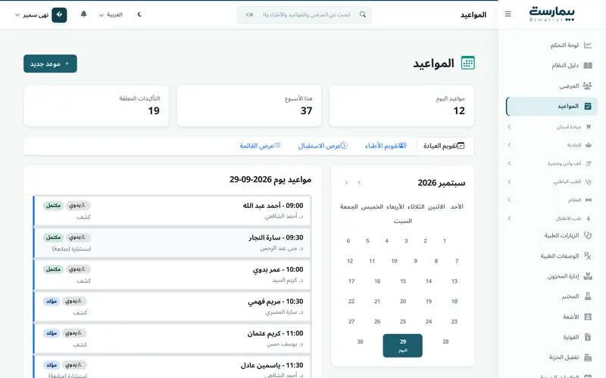Open التأكيدات المعلقة stat card

point(96,106)
